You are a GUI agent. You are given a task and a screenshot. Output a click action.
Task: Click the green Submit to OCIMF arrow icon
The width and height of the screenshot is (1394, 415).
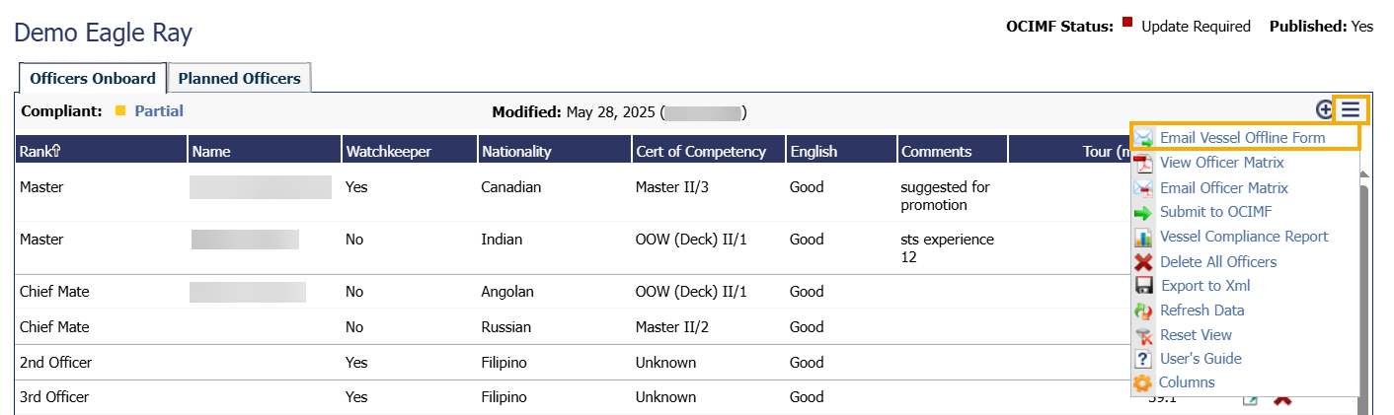(x=1143, y=212)
